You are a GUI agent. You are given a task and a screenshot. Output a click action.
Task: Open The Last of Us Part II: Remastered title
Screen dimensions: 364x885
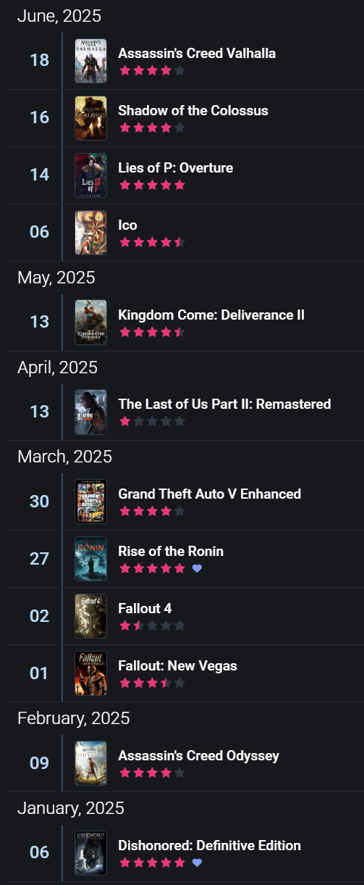(224, 404)
